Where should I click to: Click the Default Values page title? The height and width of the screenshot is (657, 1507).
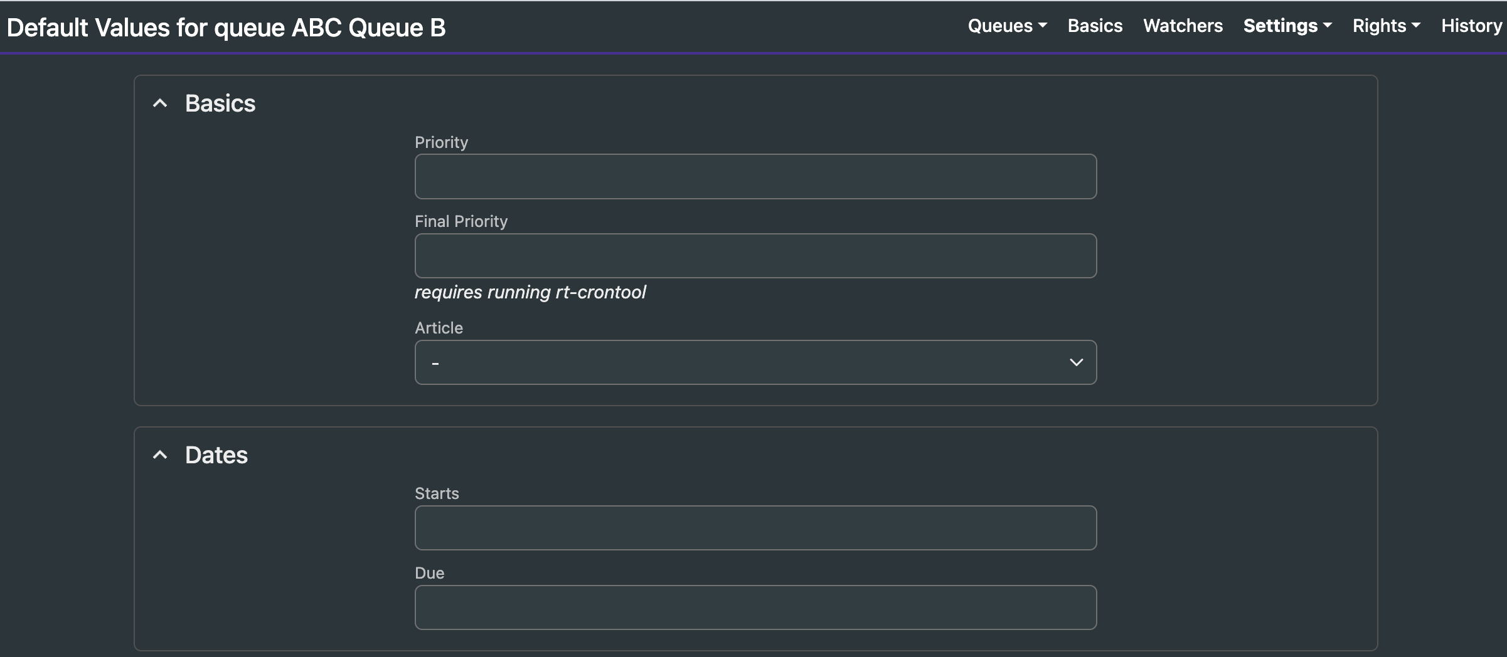coord(226,28)
